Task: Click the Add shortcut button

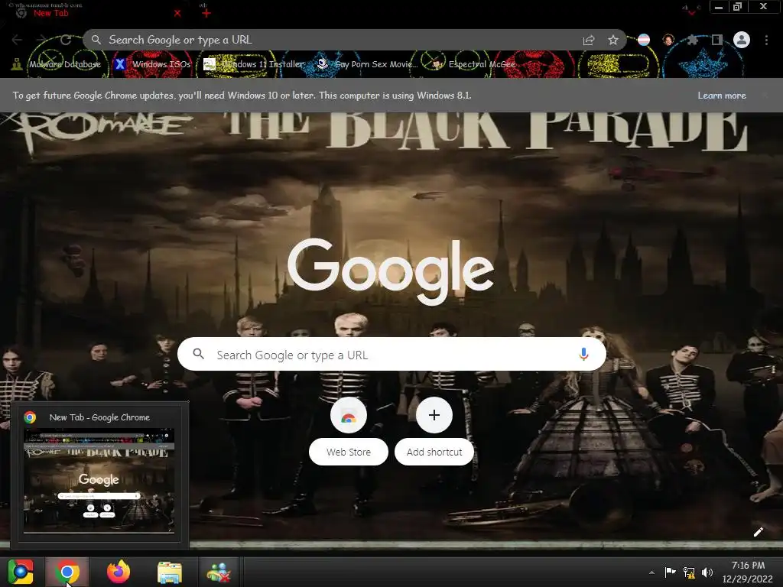Action: coord(434,431)
